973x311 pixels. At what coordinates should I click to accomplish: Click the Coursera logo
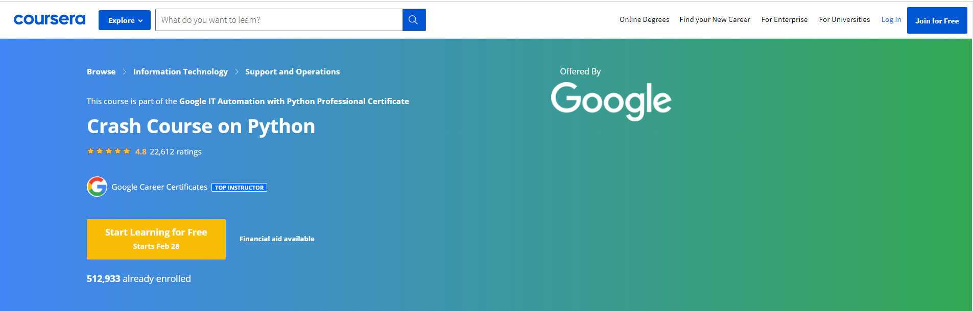(50, 20)
